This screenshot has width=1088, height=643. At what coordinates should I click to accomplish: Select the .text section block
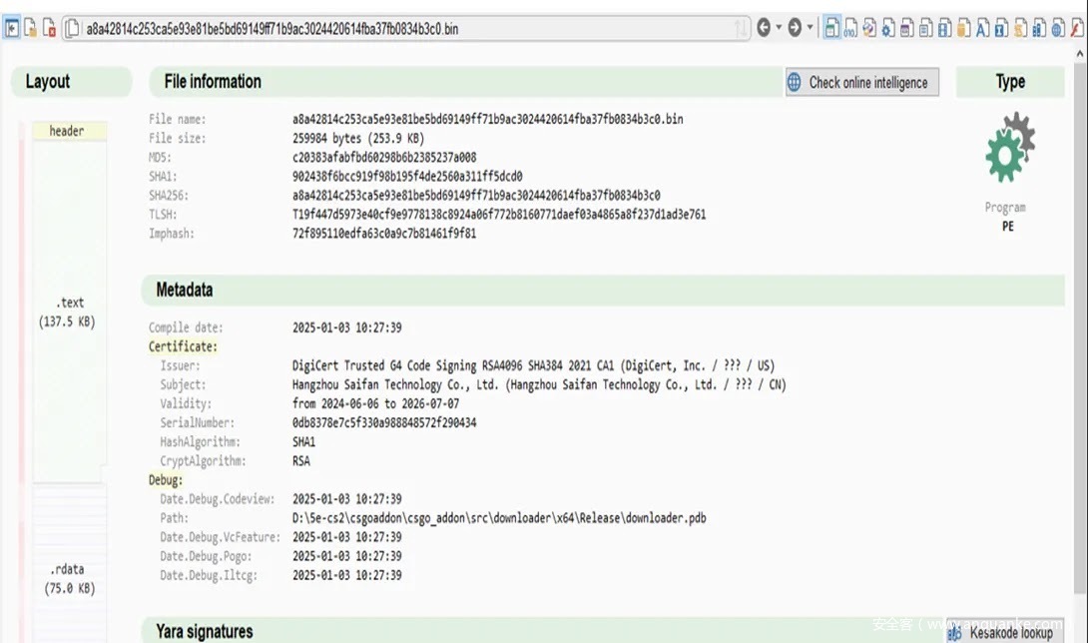pos(67,311)
